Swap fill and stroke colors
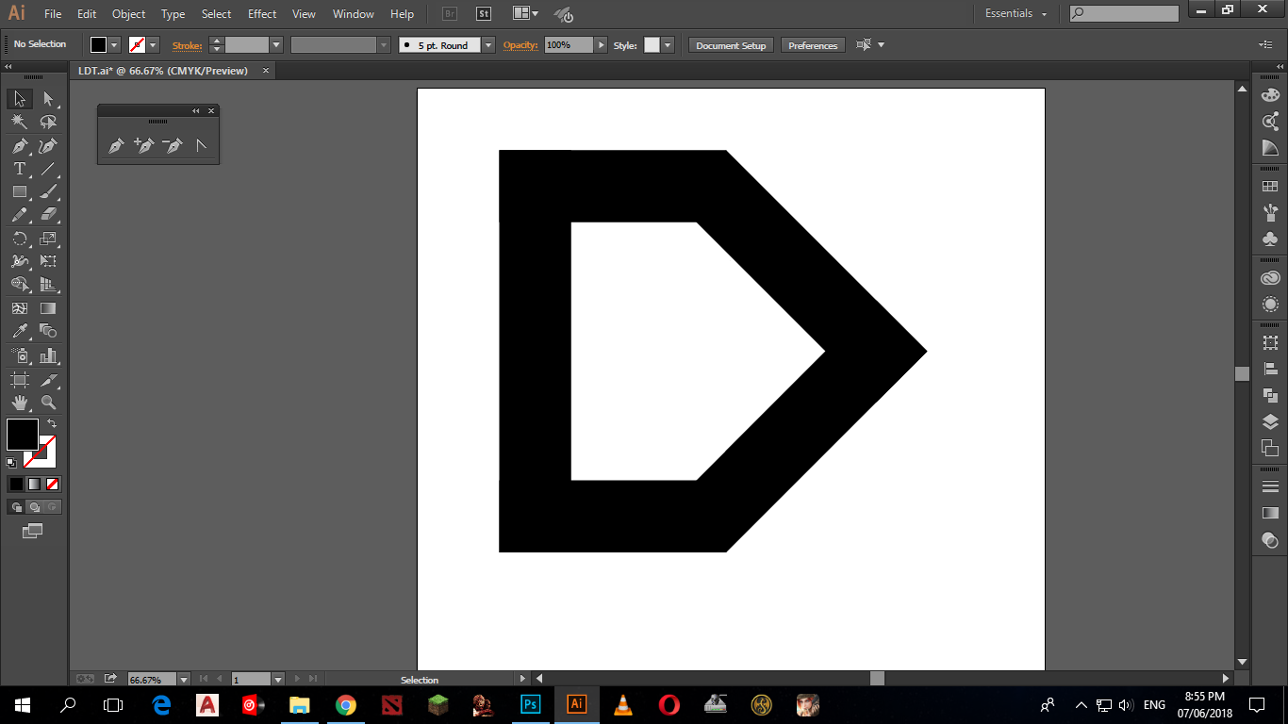 tap(52, 424)
